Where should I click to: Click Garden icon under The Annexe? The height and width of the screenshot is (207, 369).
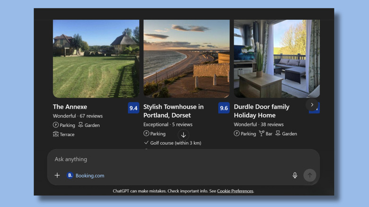(x=81, y=125)
